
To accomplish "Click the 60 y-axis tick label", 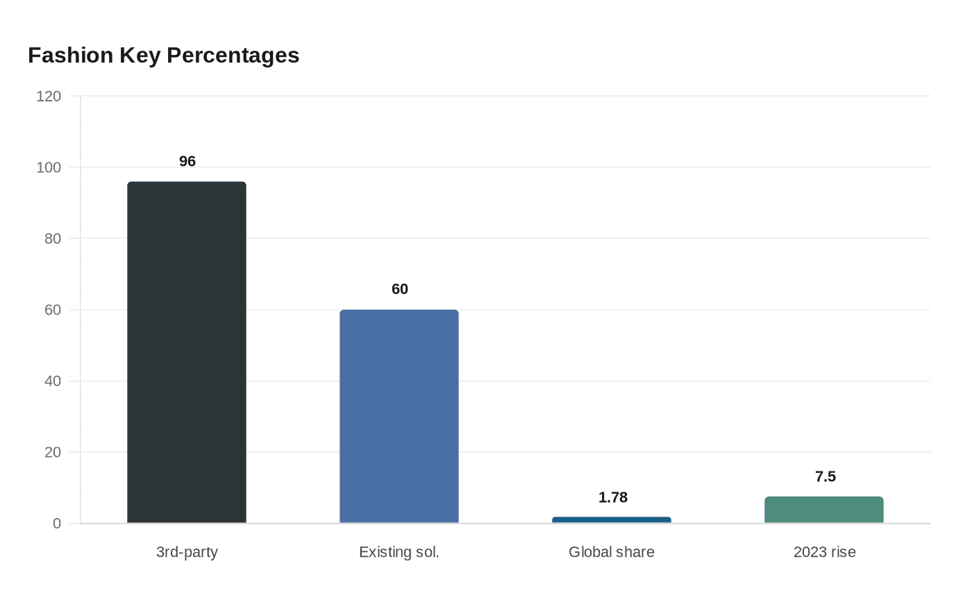I will tap(53, 310).
